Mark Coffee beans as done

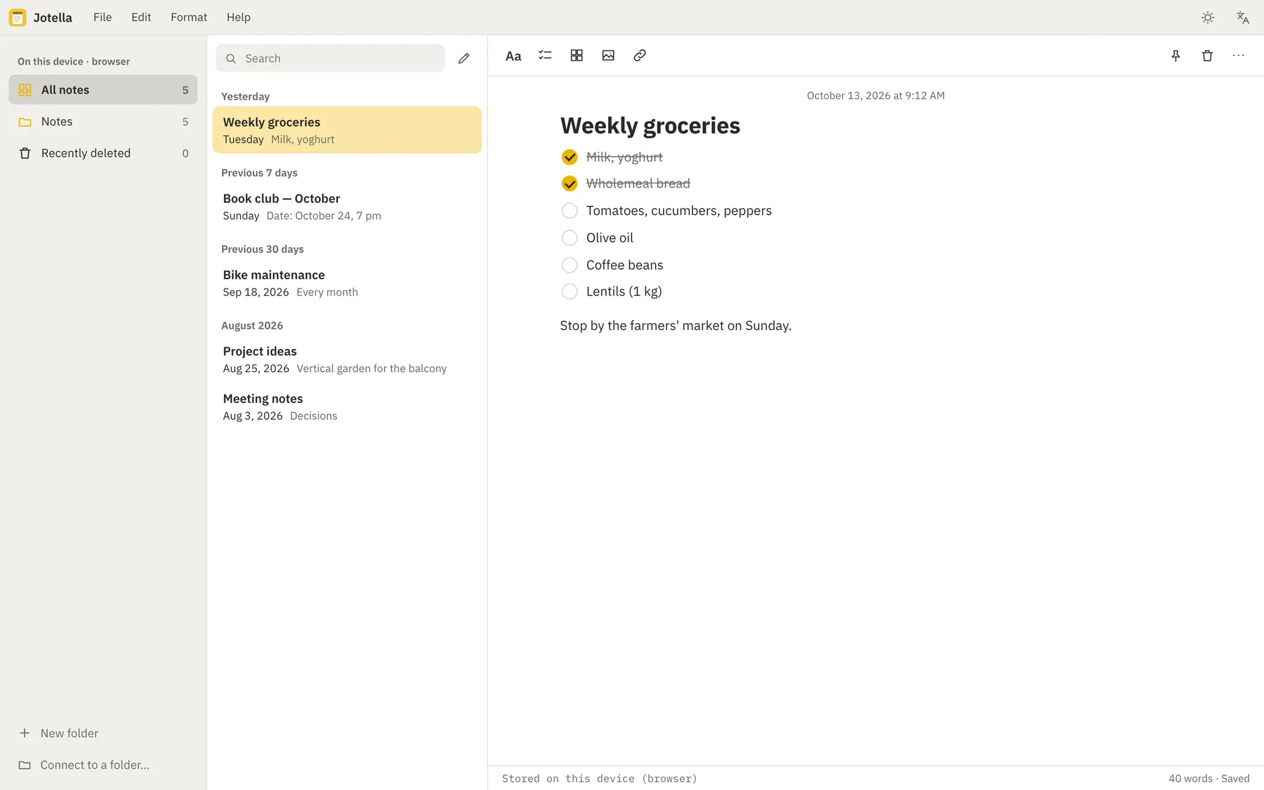[570, 265]
